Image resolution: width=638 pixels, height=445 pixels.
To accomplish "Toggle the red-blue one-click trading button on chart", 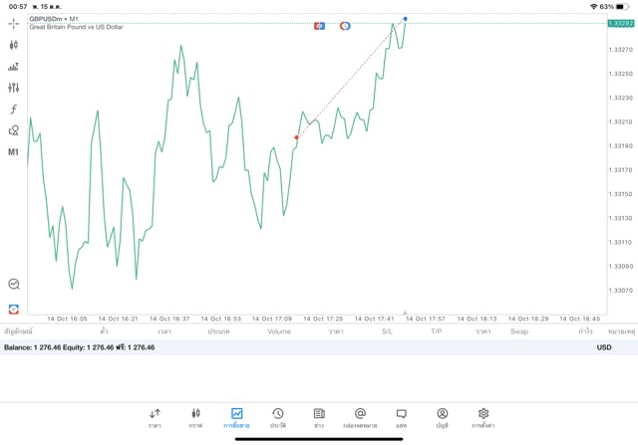I will click(x=319, y=26).
